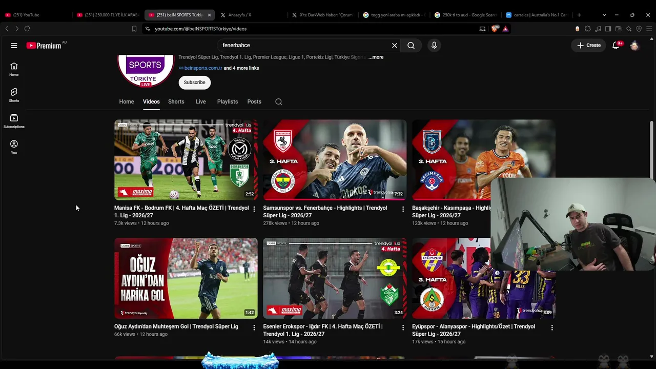Click the Create button
Screen dimensions: 656x369
pos(589,45)
